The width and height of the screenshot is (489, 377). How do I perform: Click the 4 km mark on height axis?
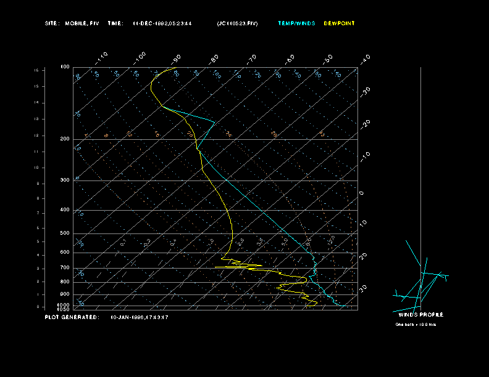pyautogui.click(x=38, y=255)
